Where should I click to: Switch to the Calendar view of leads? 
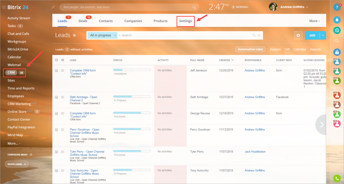pyautogui.click(x=300, y=50)
